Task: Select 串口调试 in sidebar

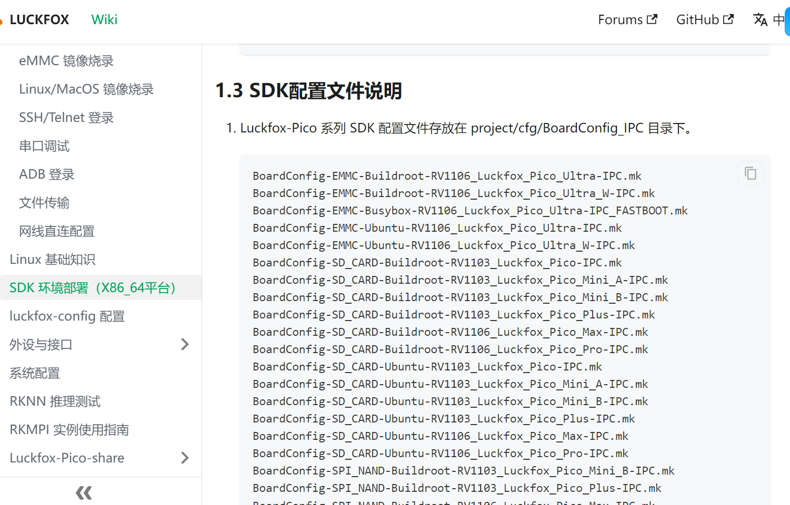Action: tap(44, 146)
